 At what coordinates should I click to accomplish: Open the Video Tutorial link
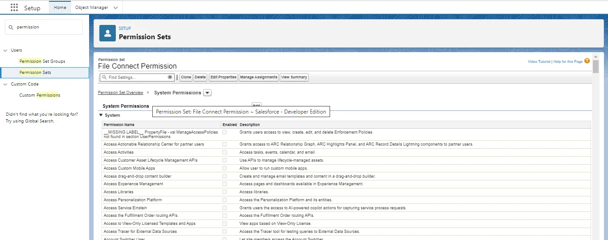(x=539, y=61)
